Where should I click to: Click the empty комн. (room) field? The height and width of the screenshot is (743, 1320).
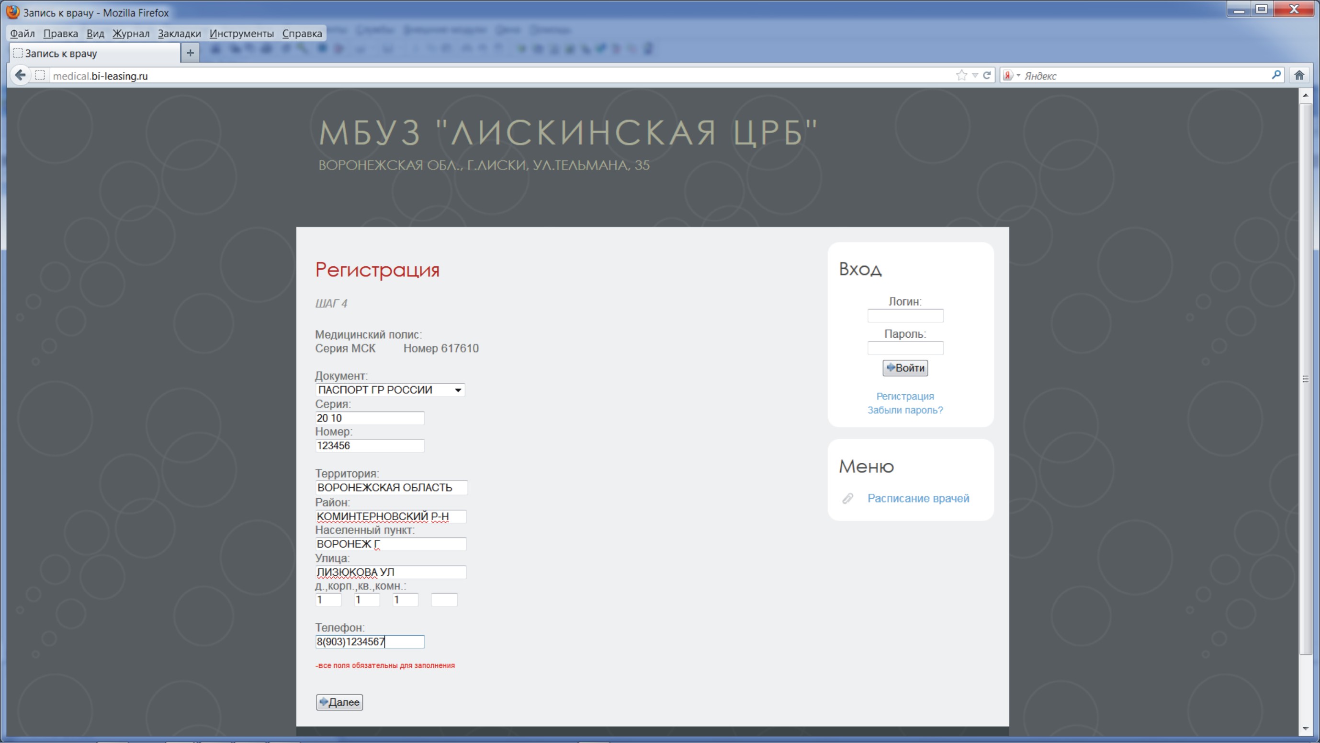pos(444,600)
